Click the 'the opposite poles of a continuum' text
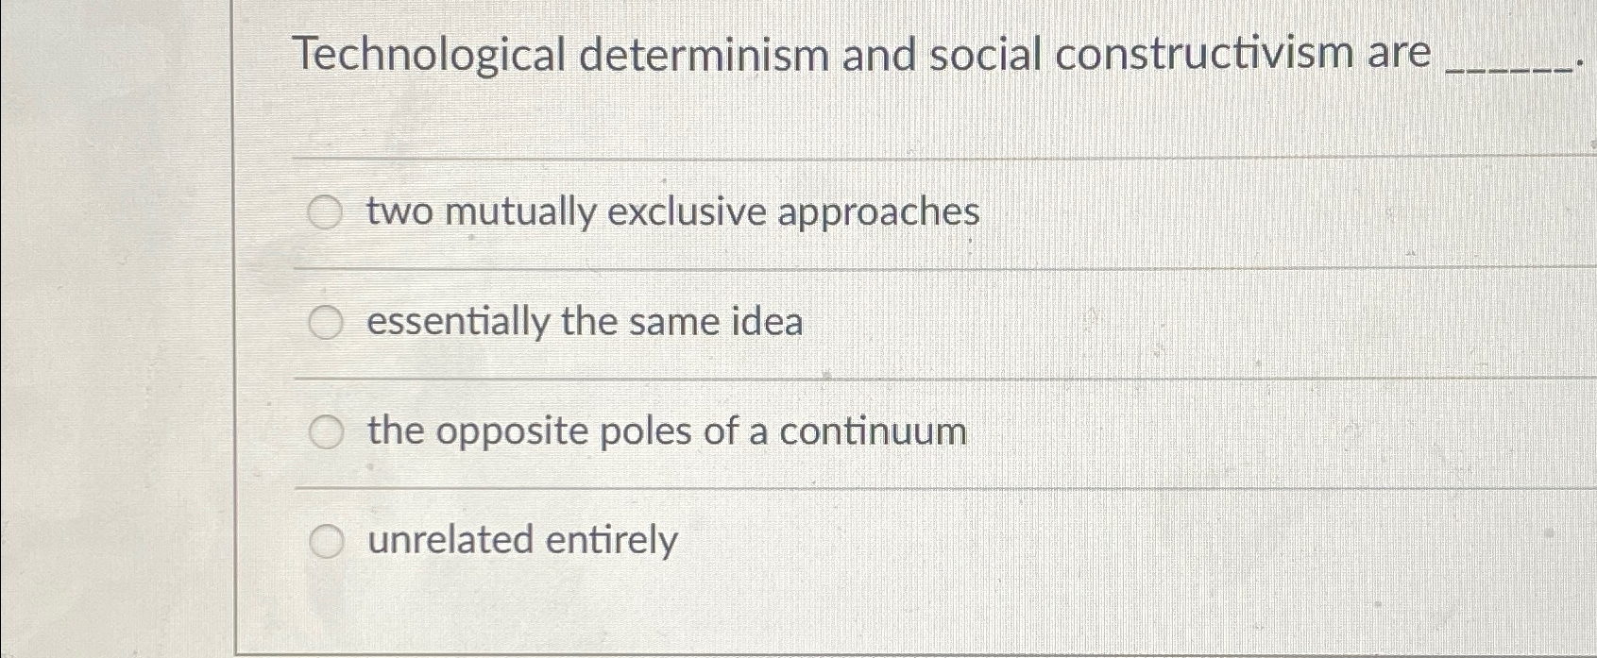The image size is (1597, 658). (x=665, y=432)
